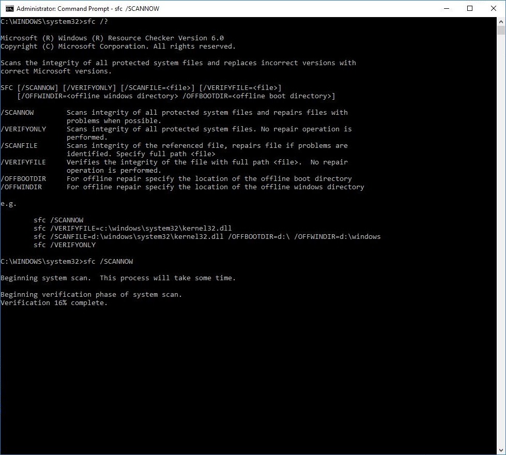The image size is (506, 455).
Task: Click the '/VERIFYFILE' option description row
Action: tap(174, 166)
